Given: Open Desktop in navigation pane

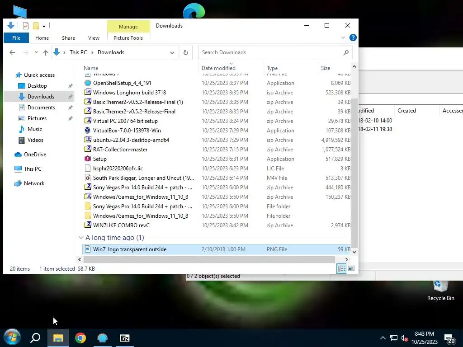Looking at the screenshot, I should (37, 86).
